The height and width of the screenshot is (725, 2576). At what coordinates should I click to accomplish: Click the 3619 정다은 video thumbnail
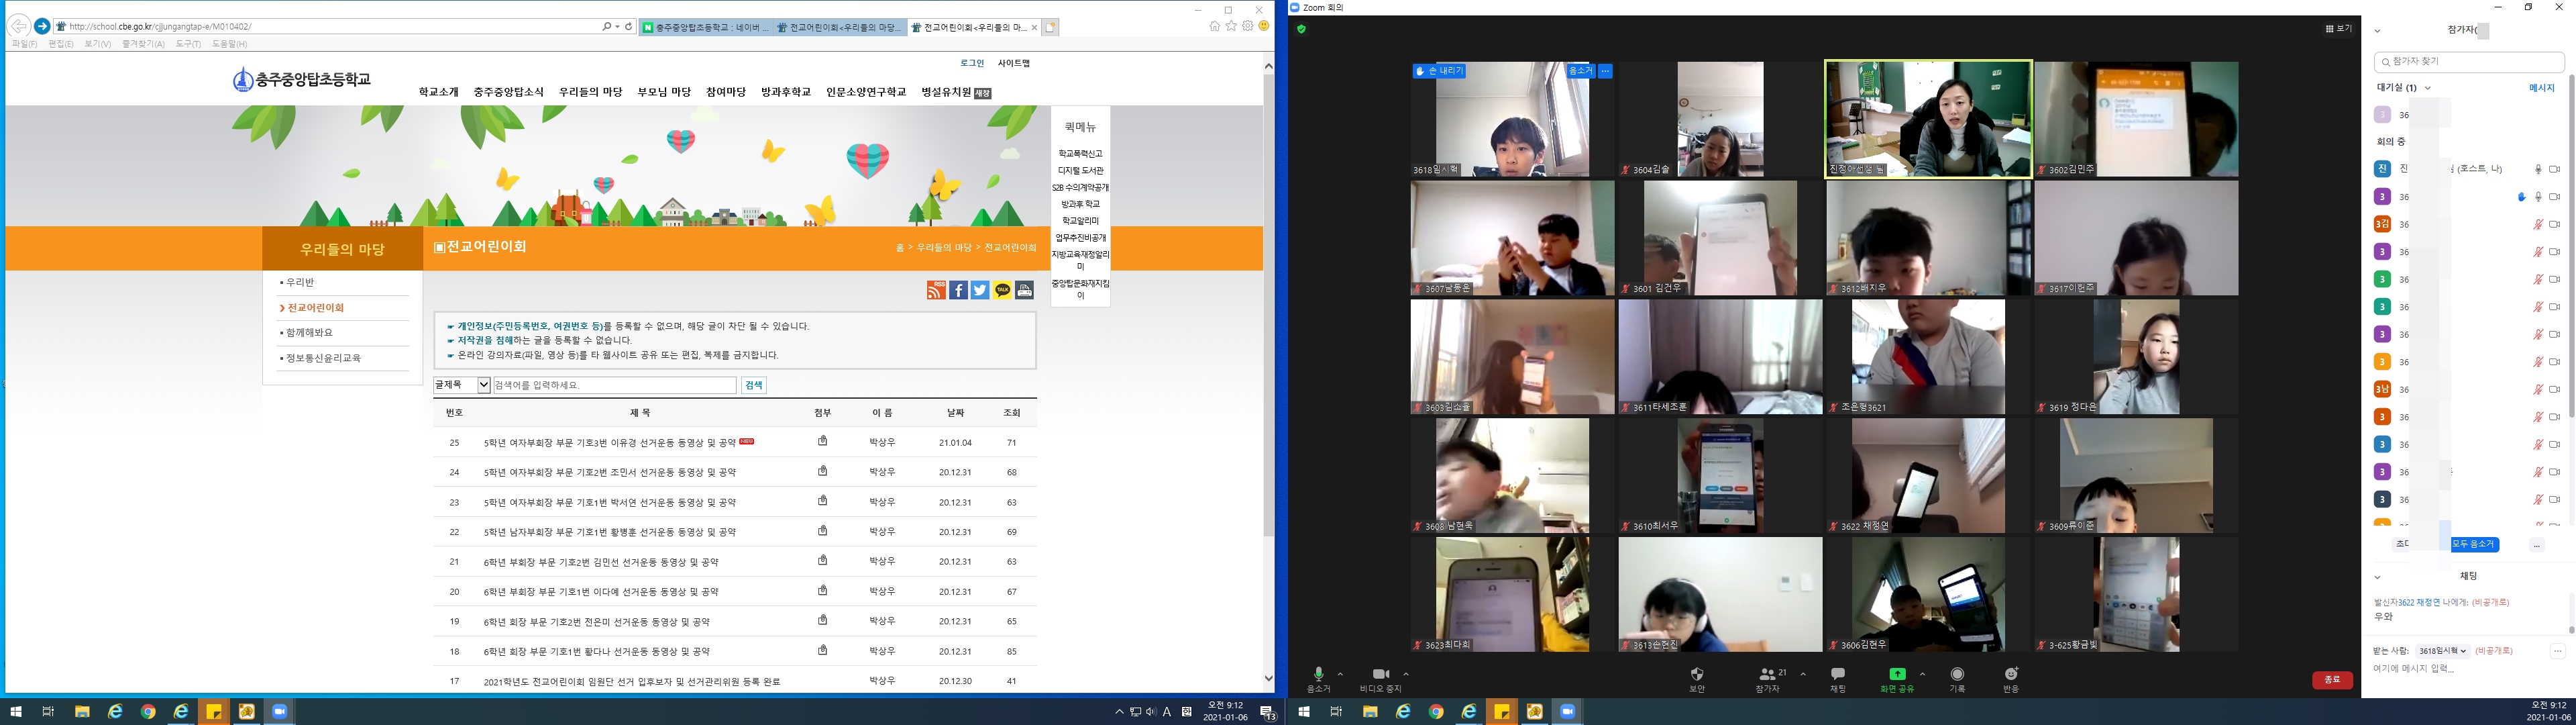(x=2136, y=356)
